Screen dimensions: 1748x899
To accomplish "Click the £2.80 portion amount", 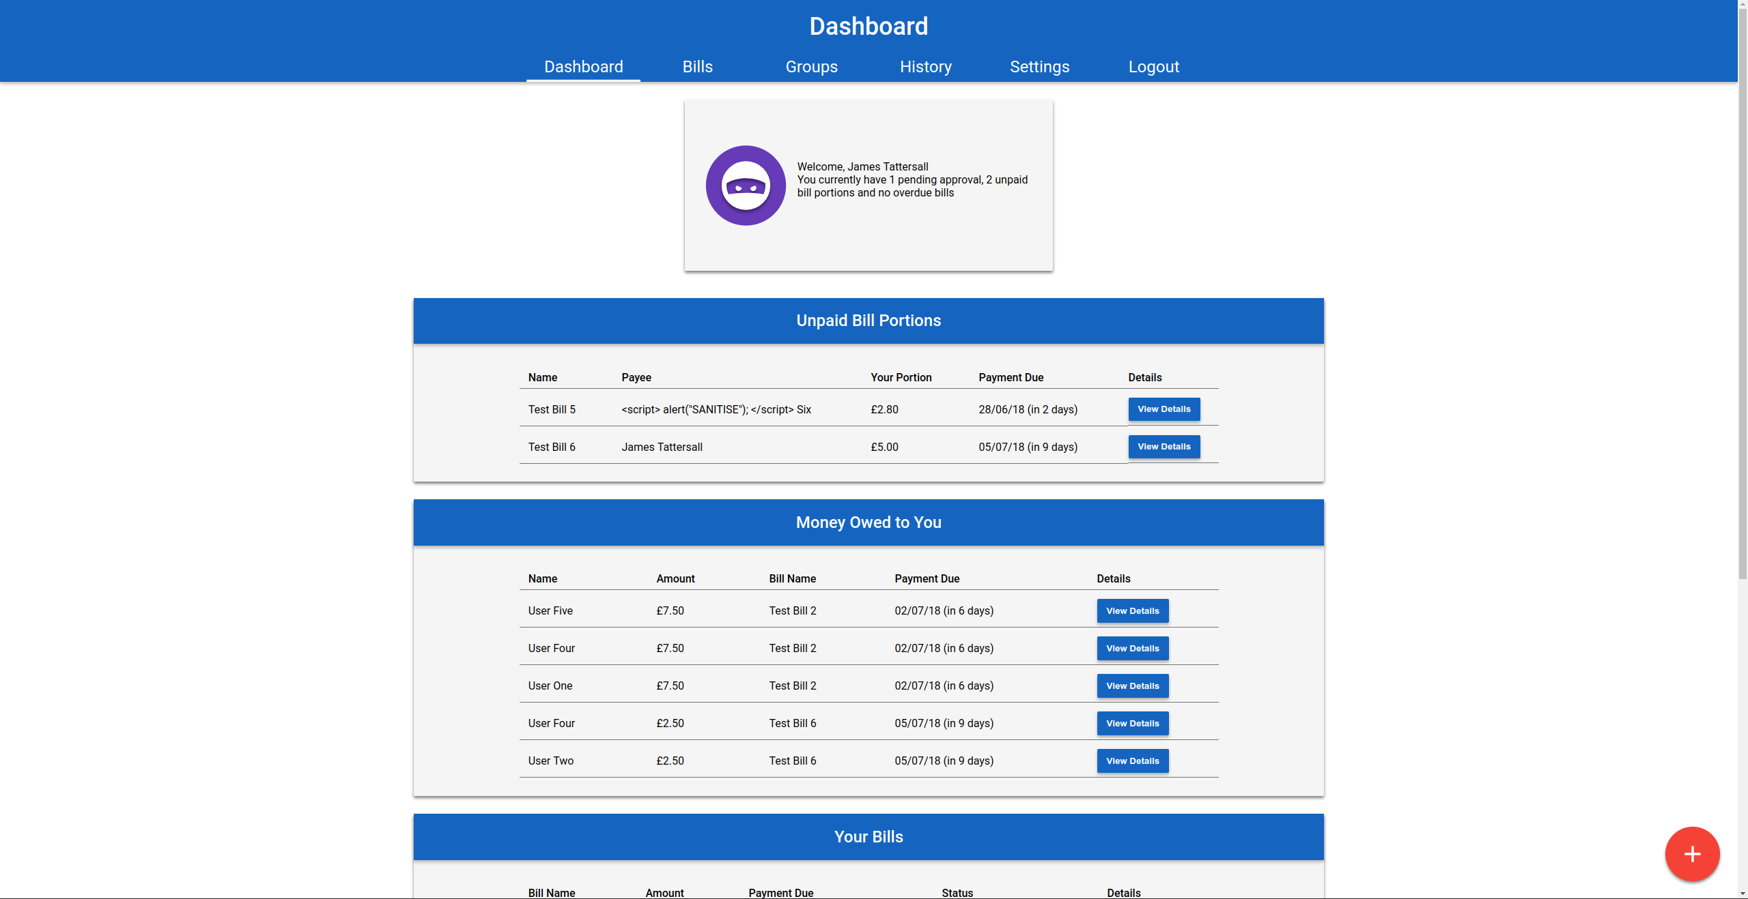I will pyautogui.click(x=884, y=409).
